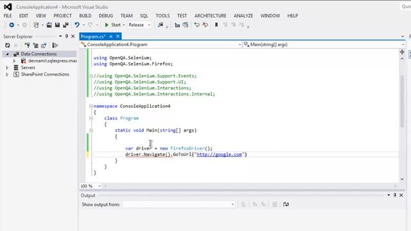Image resolution: width=411 pixels, height=231 pixels.
Task: Click the Visual Studio logo icon
Action: [x=8, y=7]
